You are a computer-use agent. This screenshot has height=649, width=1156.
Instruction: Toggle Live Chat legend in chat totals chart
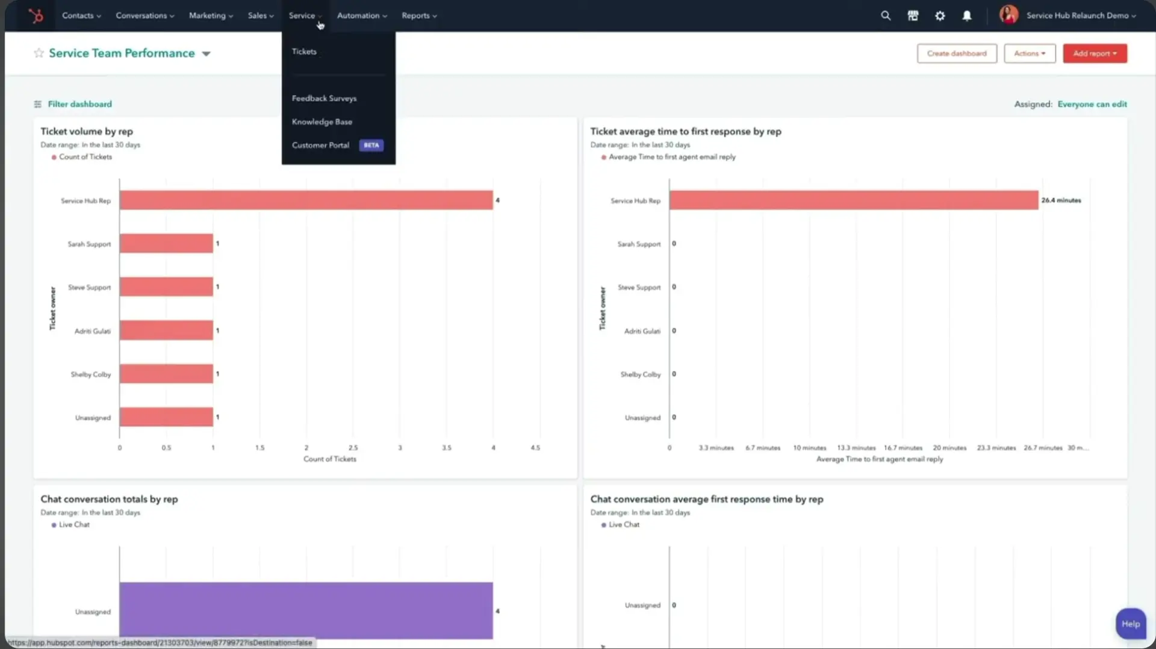(73, 525)
